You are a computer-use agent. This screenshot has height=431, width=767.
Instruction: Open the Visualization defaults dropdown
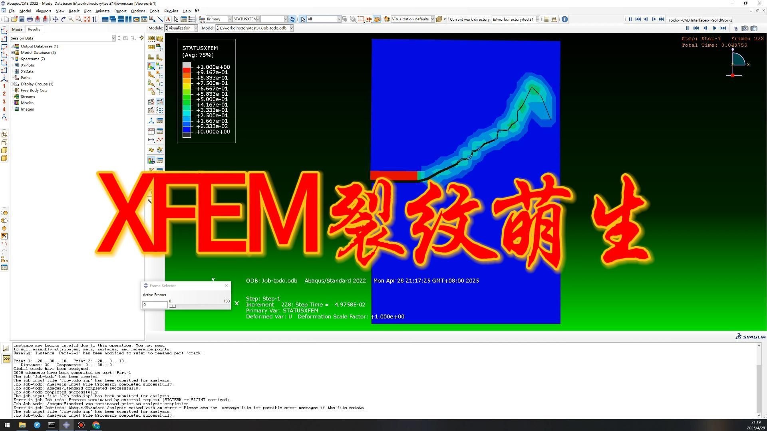(432, 19)
